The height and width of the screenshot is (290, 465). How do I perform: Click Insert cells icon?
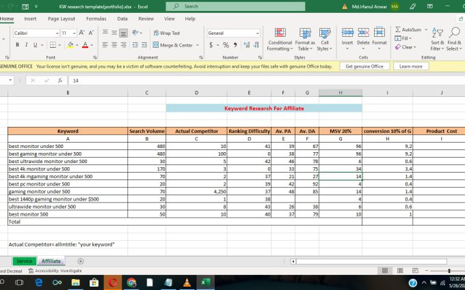(347, 33)
